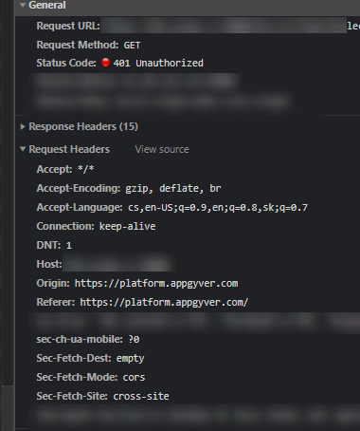Expand the Response Headers (15) section

coord(23,127)
